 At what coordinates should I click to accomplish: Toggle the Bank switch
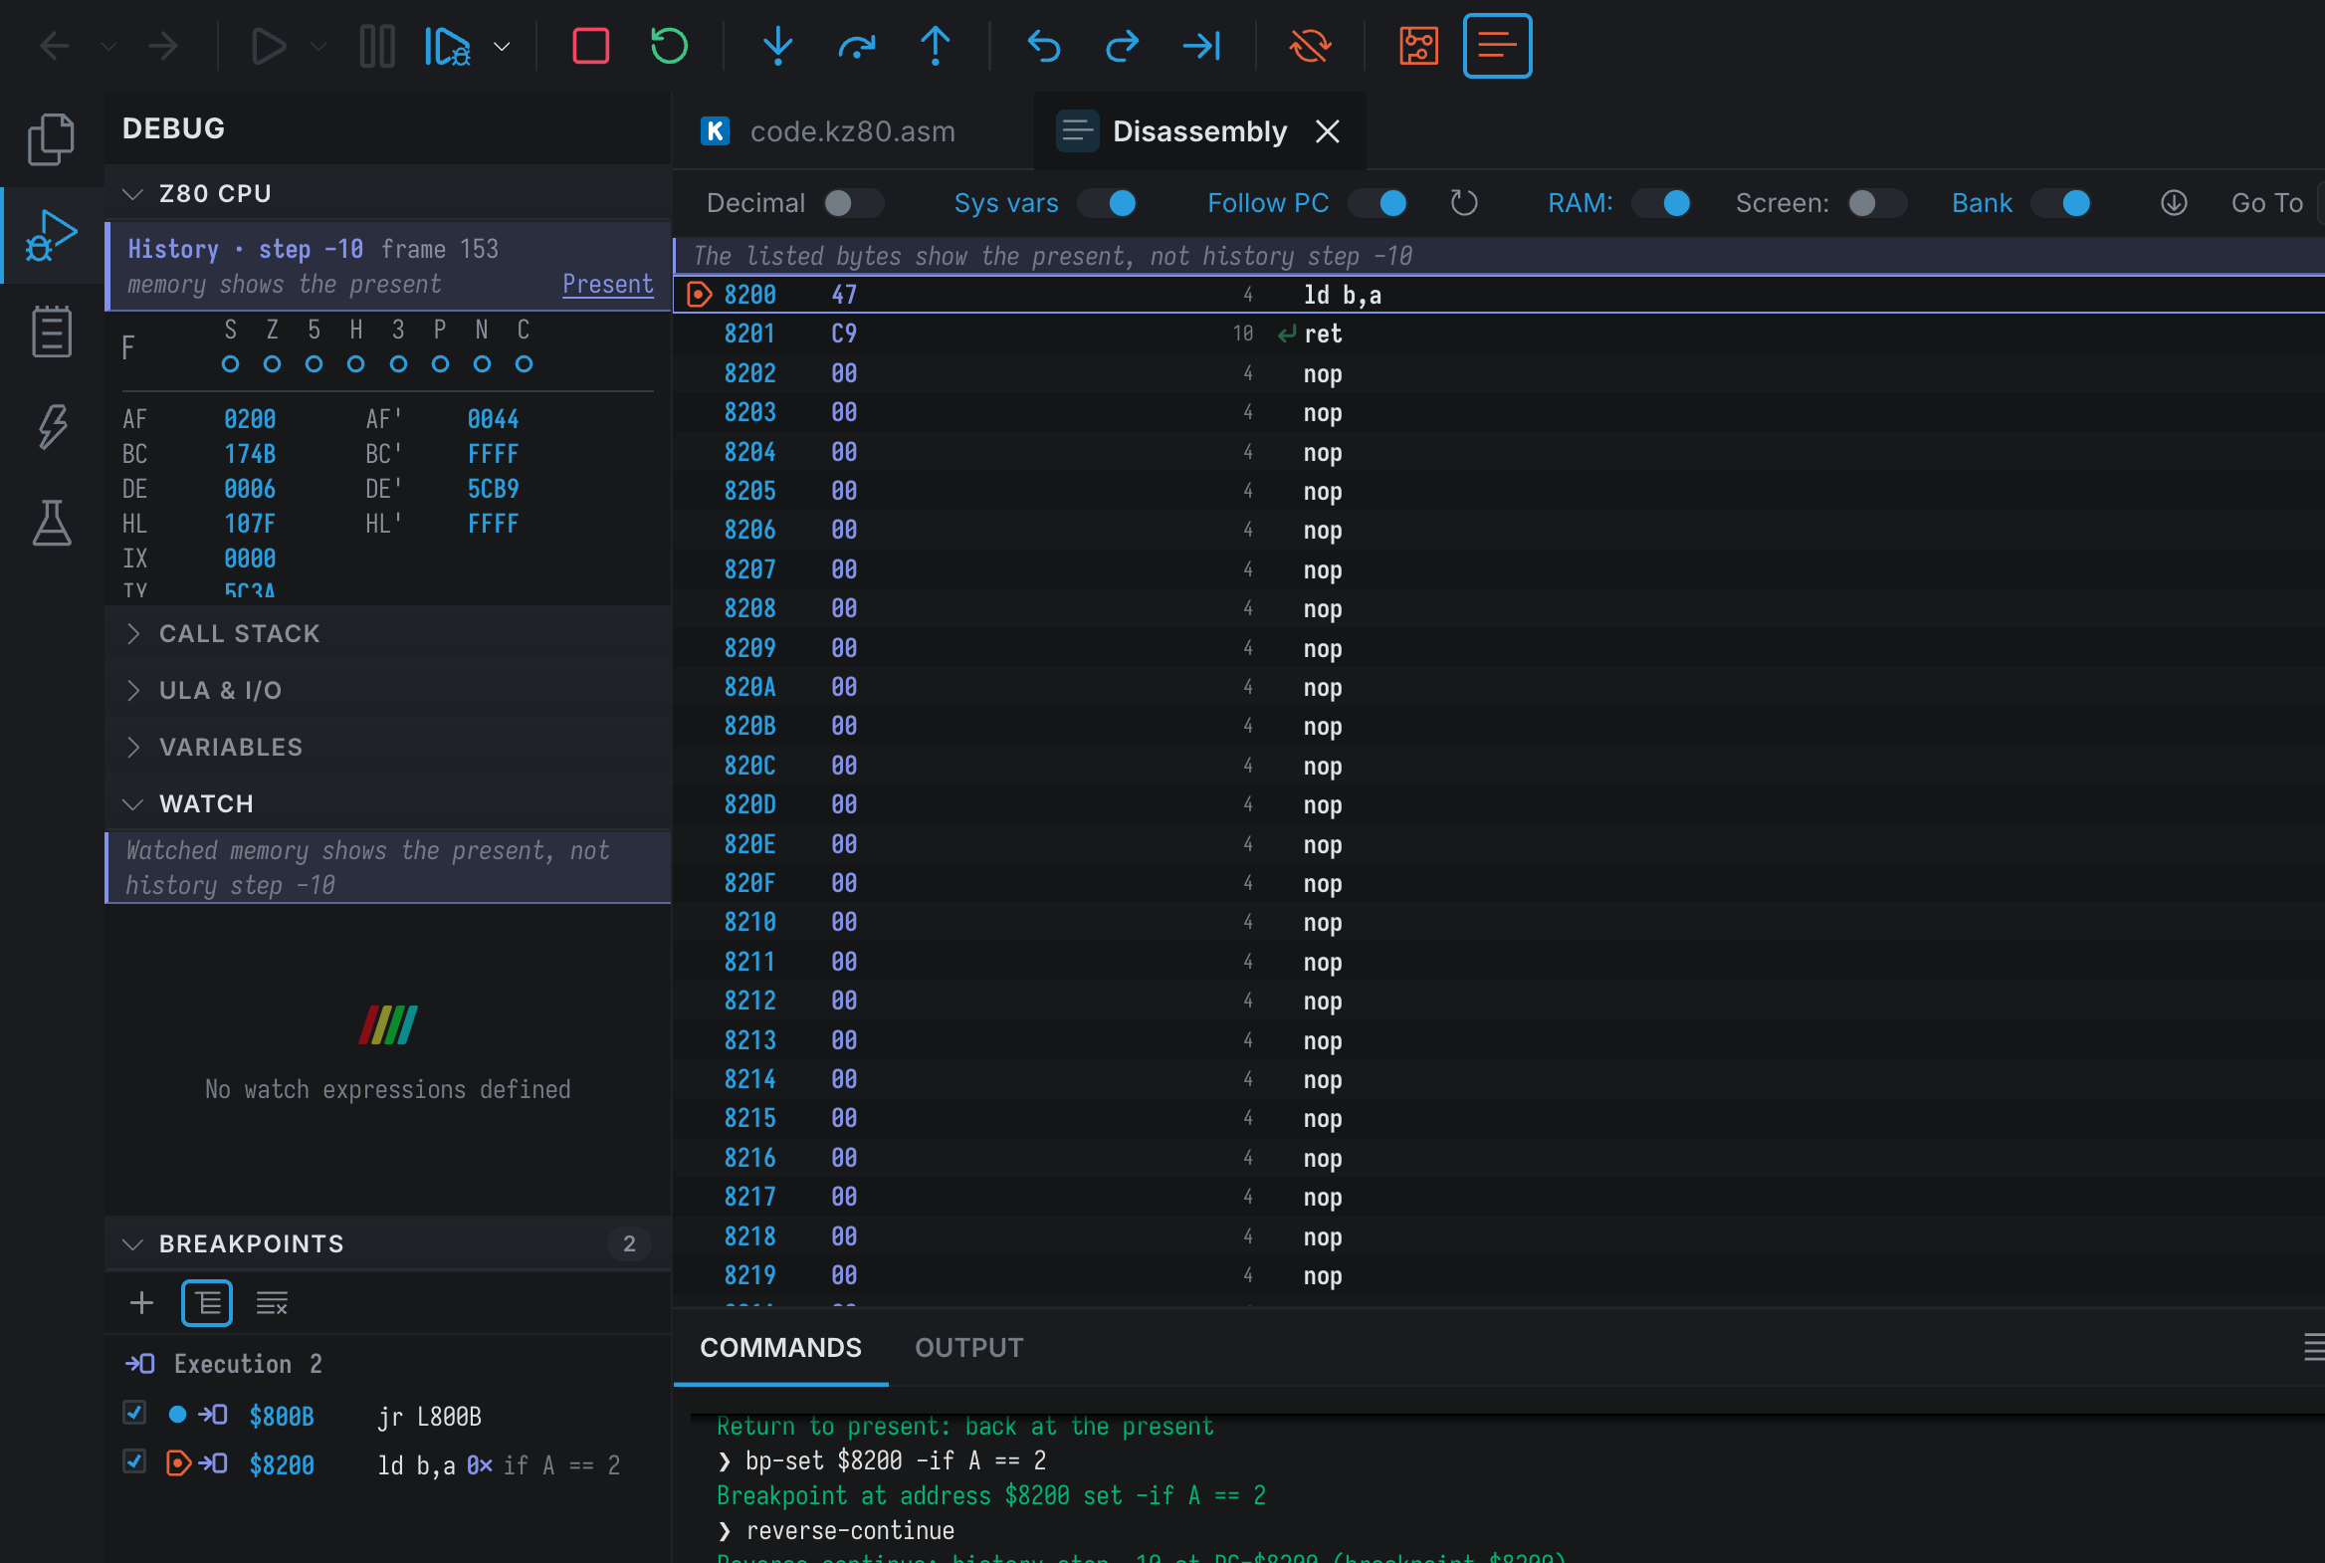(2061, 203)
